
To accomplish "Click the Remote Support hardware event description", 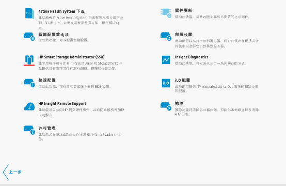I will [81, 112].
